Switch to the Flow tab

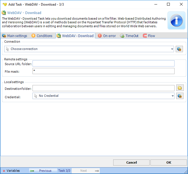149,36
